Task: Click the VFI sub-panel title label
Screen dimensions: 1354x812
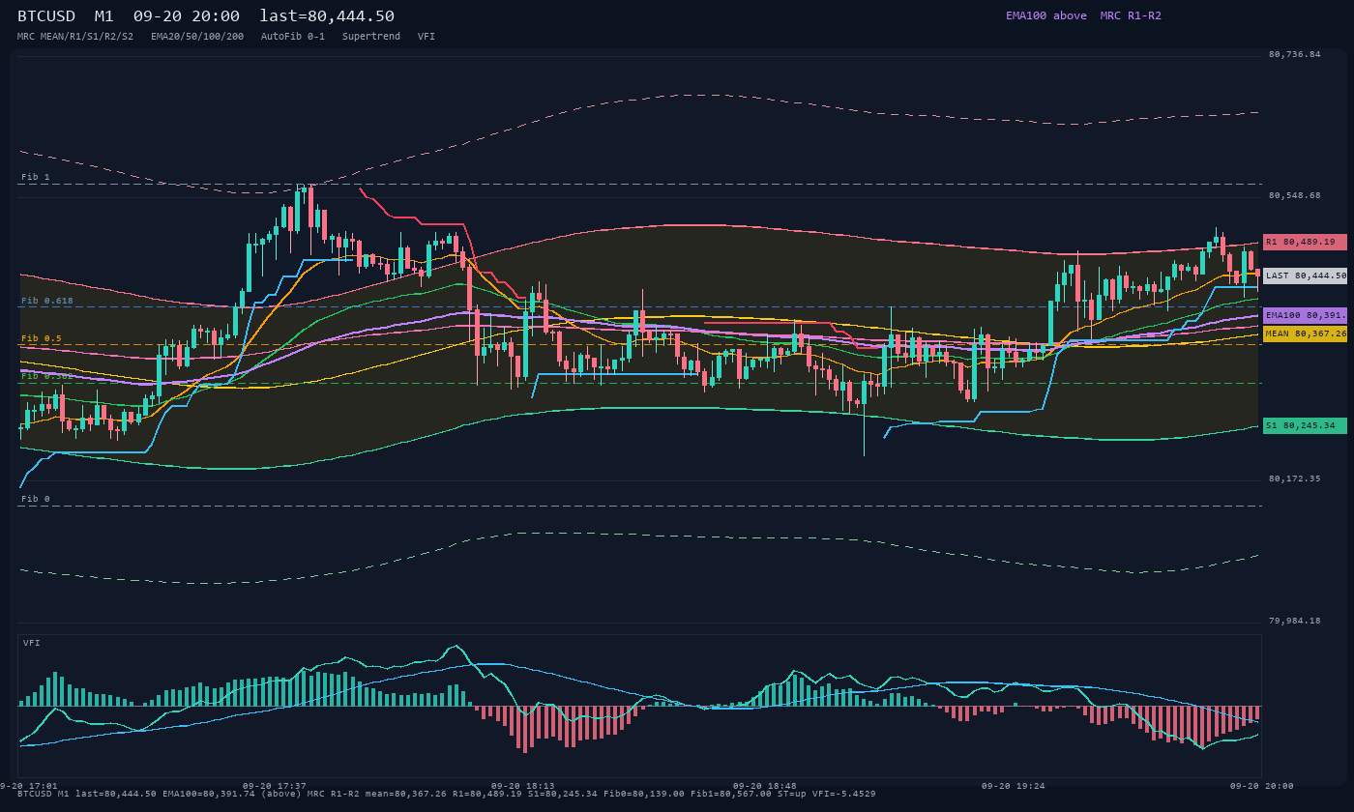Action: (x=32, y=643)
